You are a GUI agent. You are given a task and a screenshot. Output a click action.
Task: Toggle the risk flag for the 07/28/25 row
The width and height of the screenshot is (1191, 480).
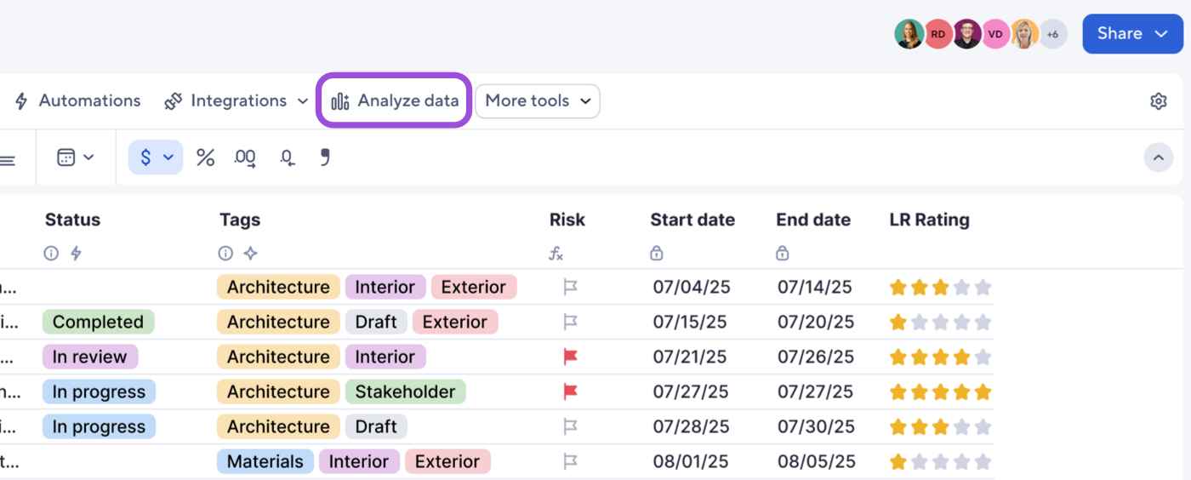[x=571, y=426]
